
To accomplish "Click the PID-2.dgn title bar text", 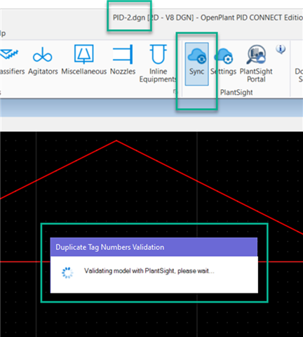I will [x=129, y=18].
